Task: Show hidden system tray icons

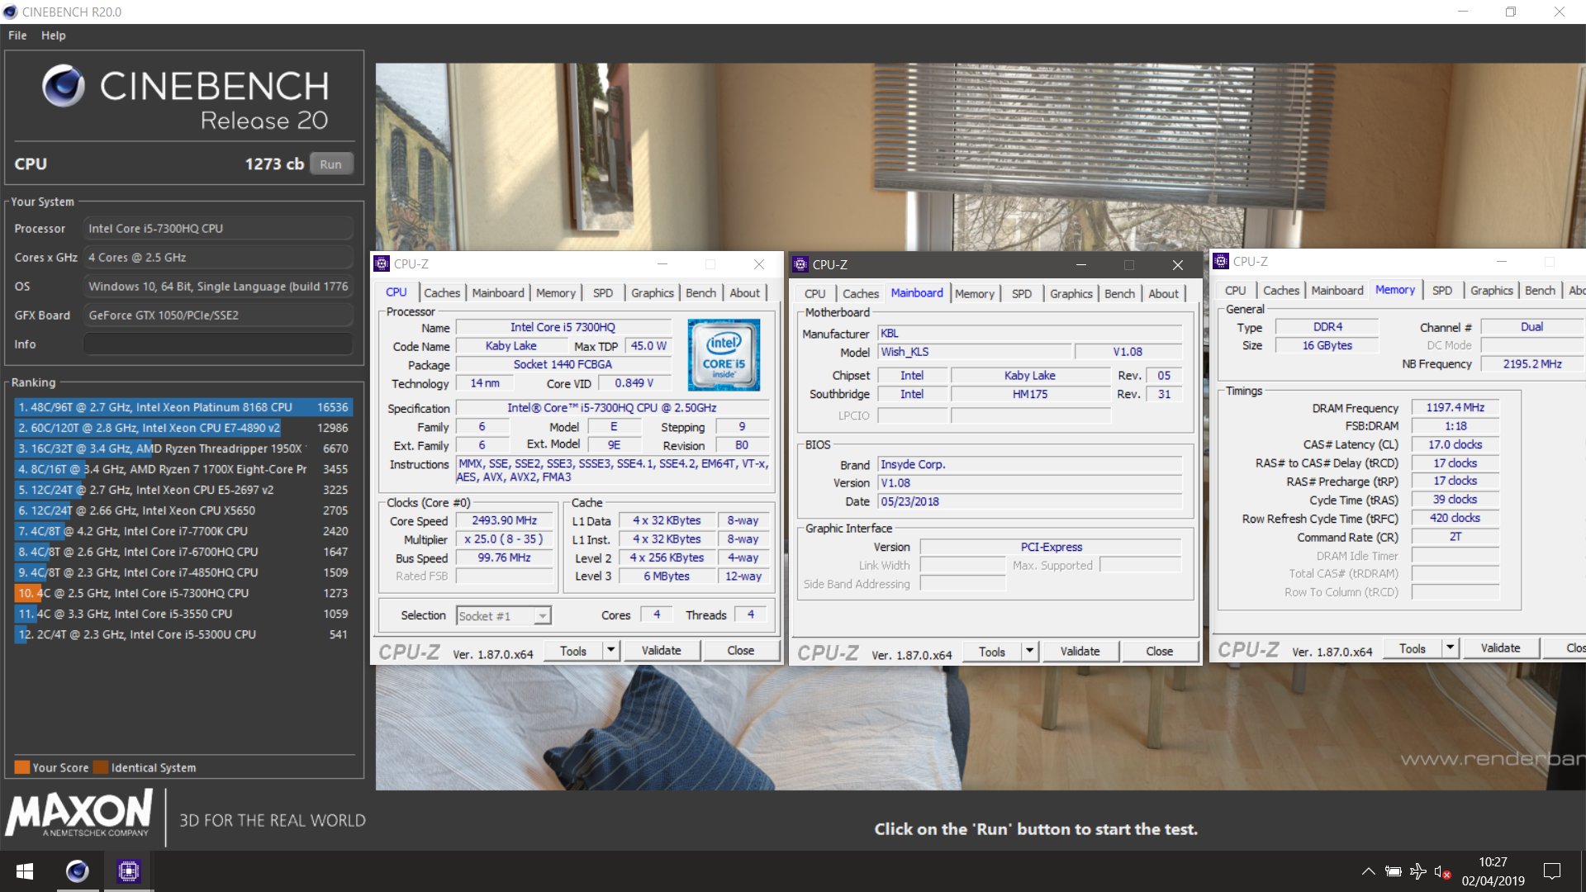Action: click(1369, 871)
